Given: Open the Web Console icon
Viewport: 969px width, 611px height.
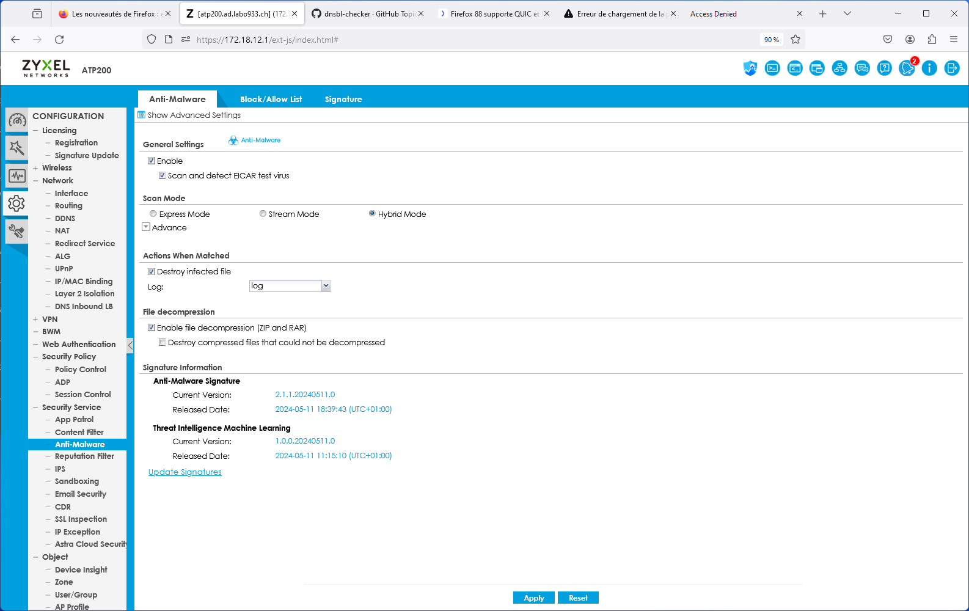Looking at the screenshot, I should (x=795, y=68).
